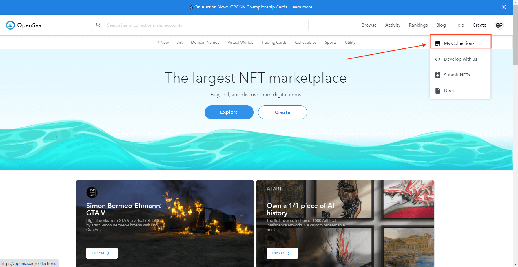Focus the search items input field
The width and height of the screenshot is (518, 267).
click(x=206, y=25)
